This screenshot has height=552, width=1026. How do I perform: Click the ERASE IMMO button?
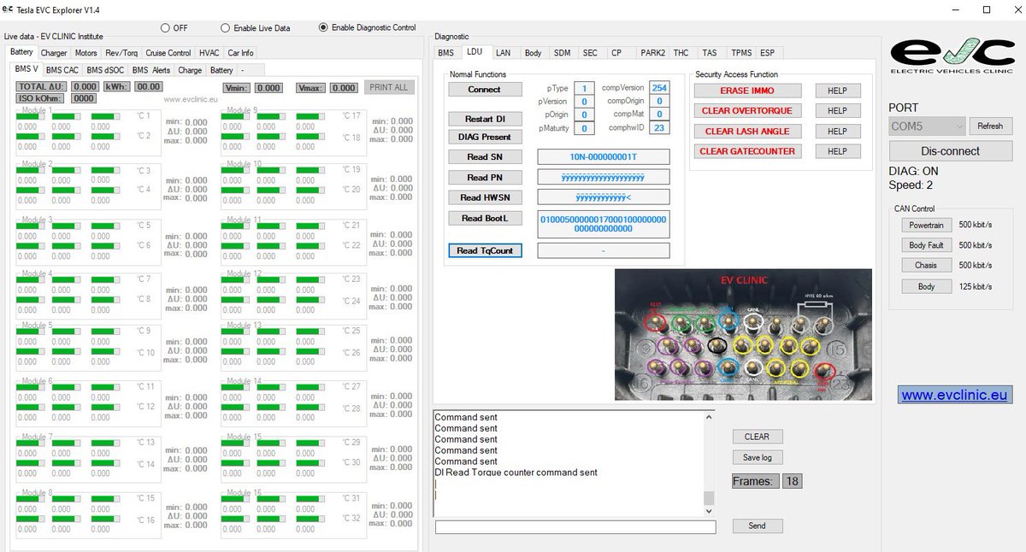pos(747,91)
